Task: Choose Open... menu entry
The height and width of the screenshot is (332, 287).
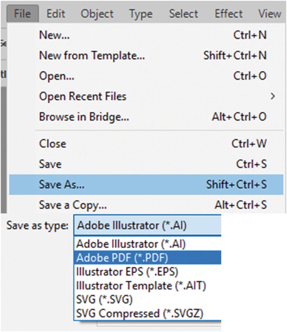Action: coord(57,76)
